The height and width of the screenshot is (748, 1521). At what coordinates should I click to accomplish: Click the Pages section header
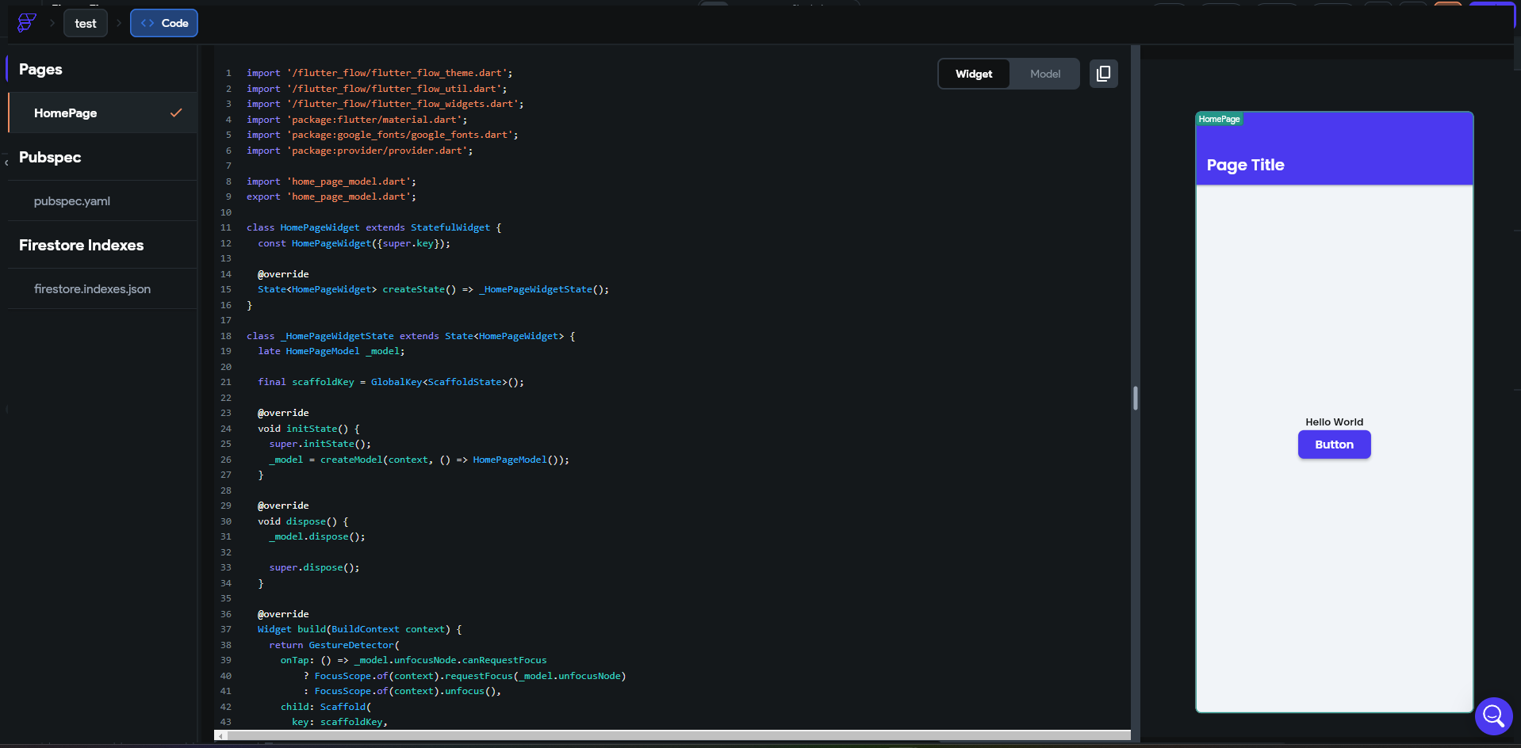click(40, 69)
